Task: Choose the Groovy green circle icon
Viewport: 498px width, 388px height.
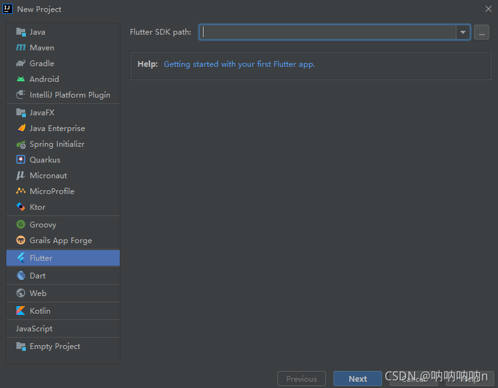Action: [x=21, y=225]
